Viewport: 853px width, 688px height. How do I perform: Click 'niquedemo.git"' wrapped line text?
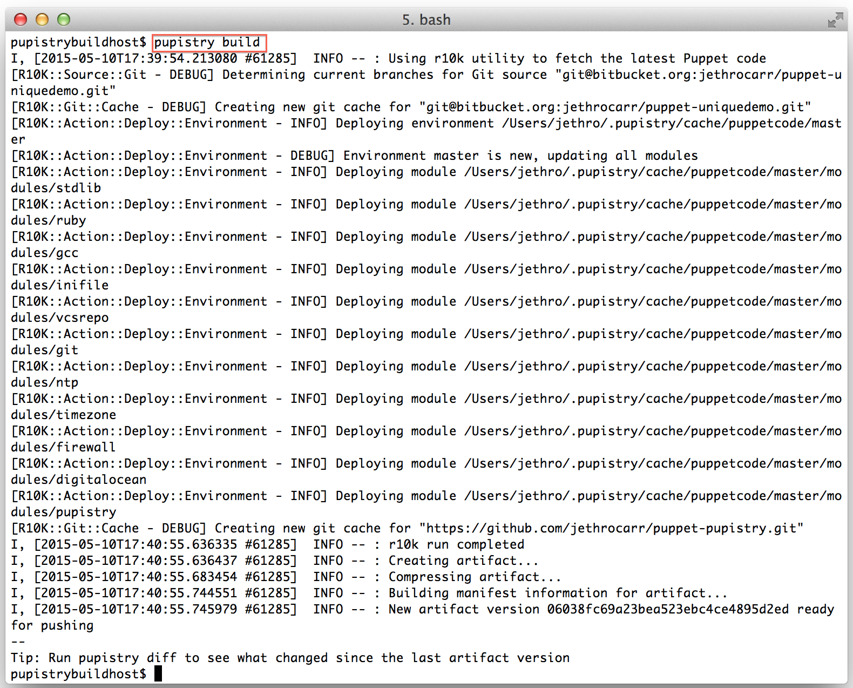point(63,91)
